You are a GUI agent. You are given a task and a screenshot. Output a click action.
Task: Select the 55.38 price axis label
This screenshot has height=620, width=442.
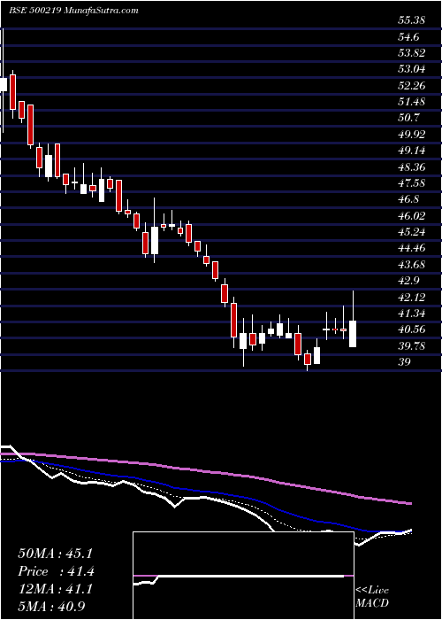coord(411,20)
